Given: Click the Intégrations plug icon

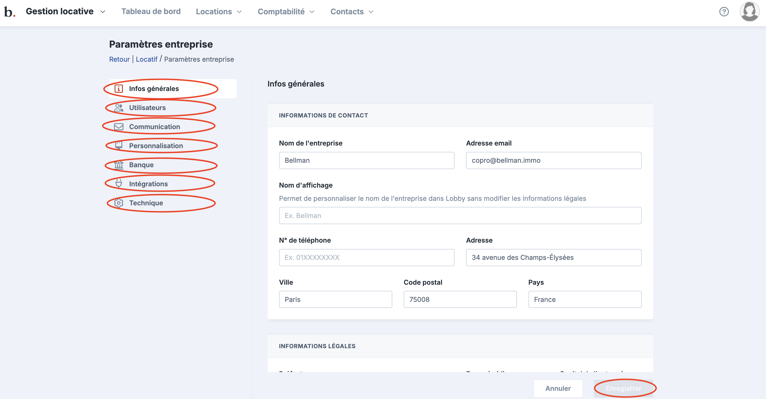Looking at the screenshot, I should pyautogui.click(x=119, y=184).
